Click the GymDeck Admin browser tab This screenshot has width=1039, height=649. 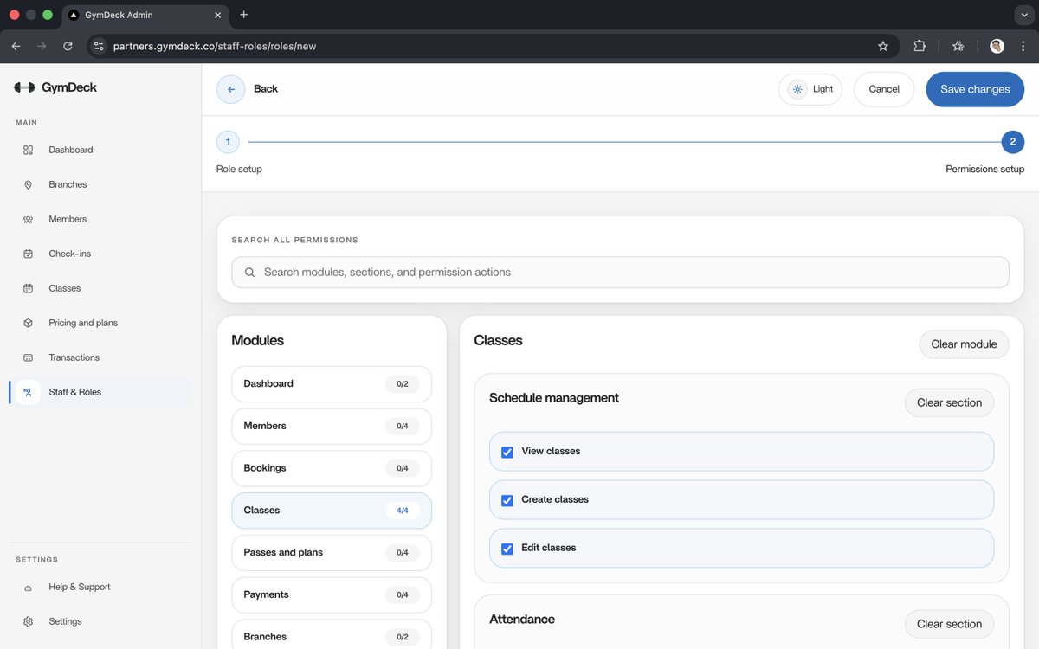(144, 15)
